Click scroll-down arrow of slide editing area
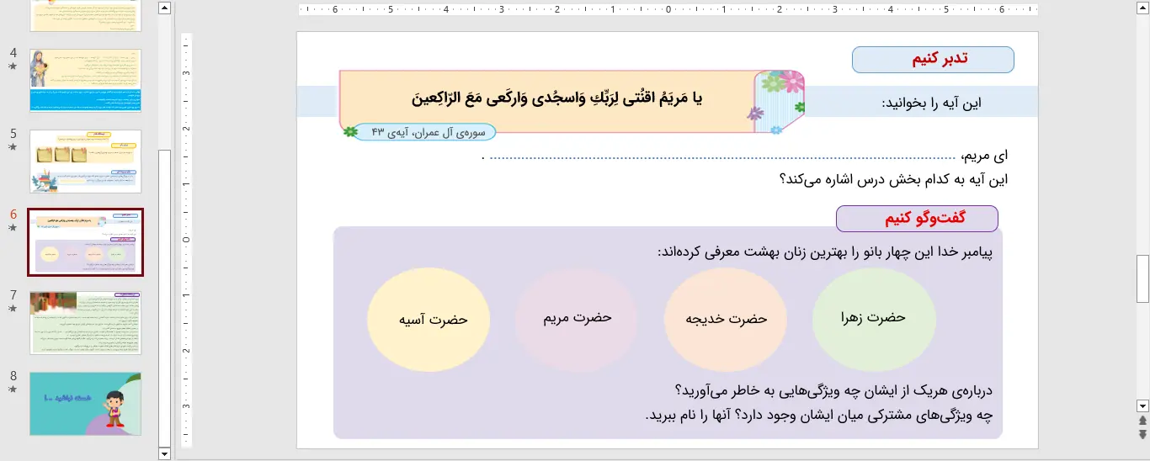The height and width of the screenshot is (461, 1150). click(1142, 405)
